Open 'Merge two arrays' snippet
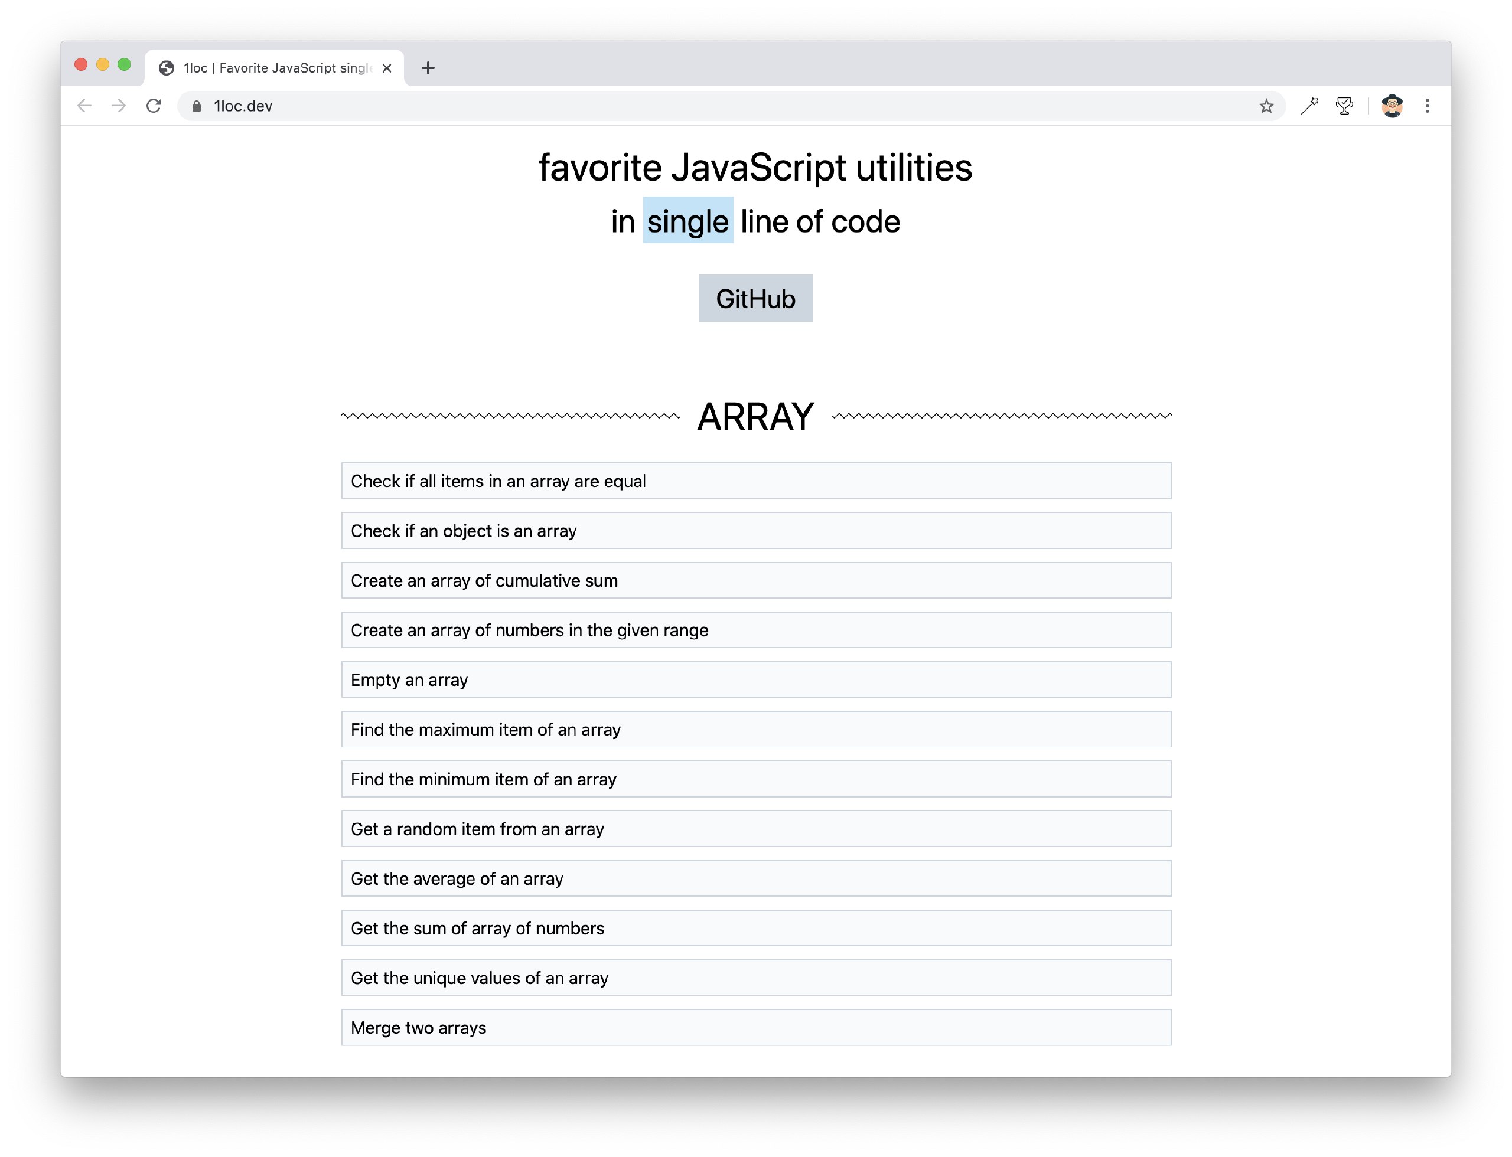This screenshot has width=1512, height=1157. [x=755, y=1028]
